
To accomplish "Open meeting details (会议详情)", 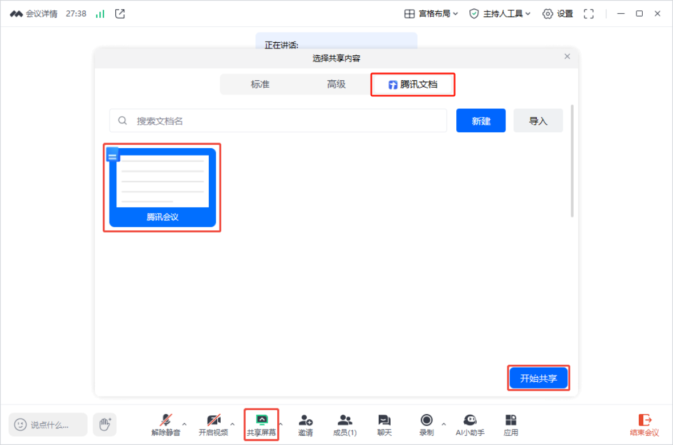I will tap(34, 14).
